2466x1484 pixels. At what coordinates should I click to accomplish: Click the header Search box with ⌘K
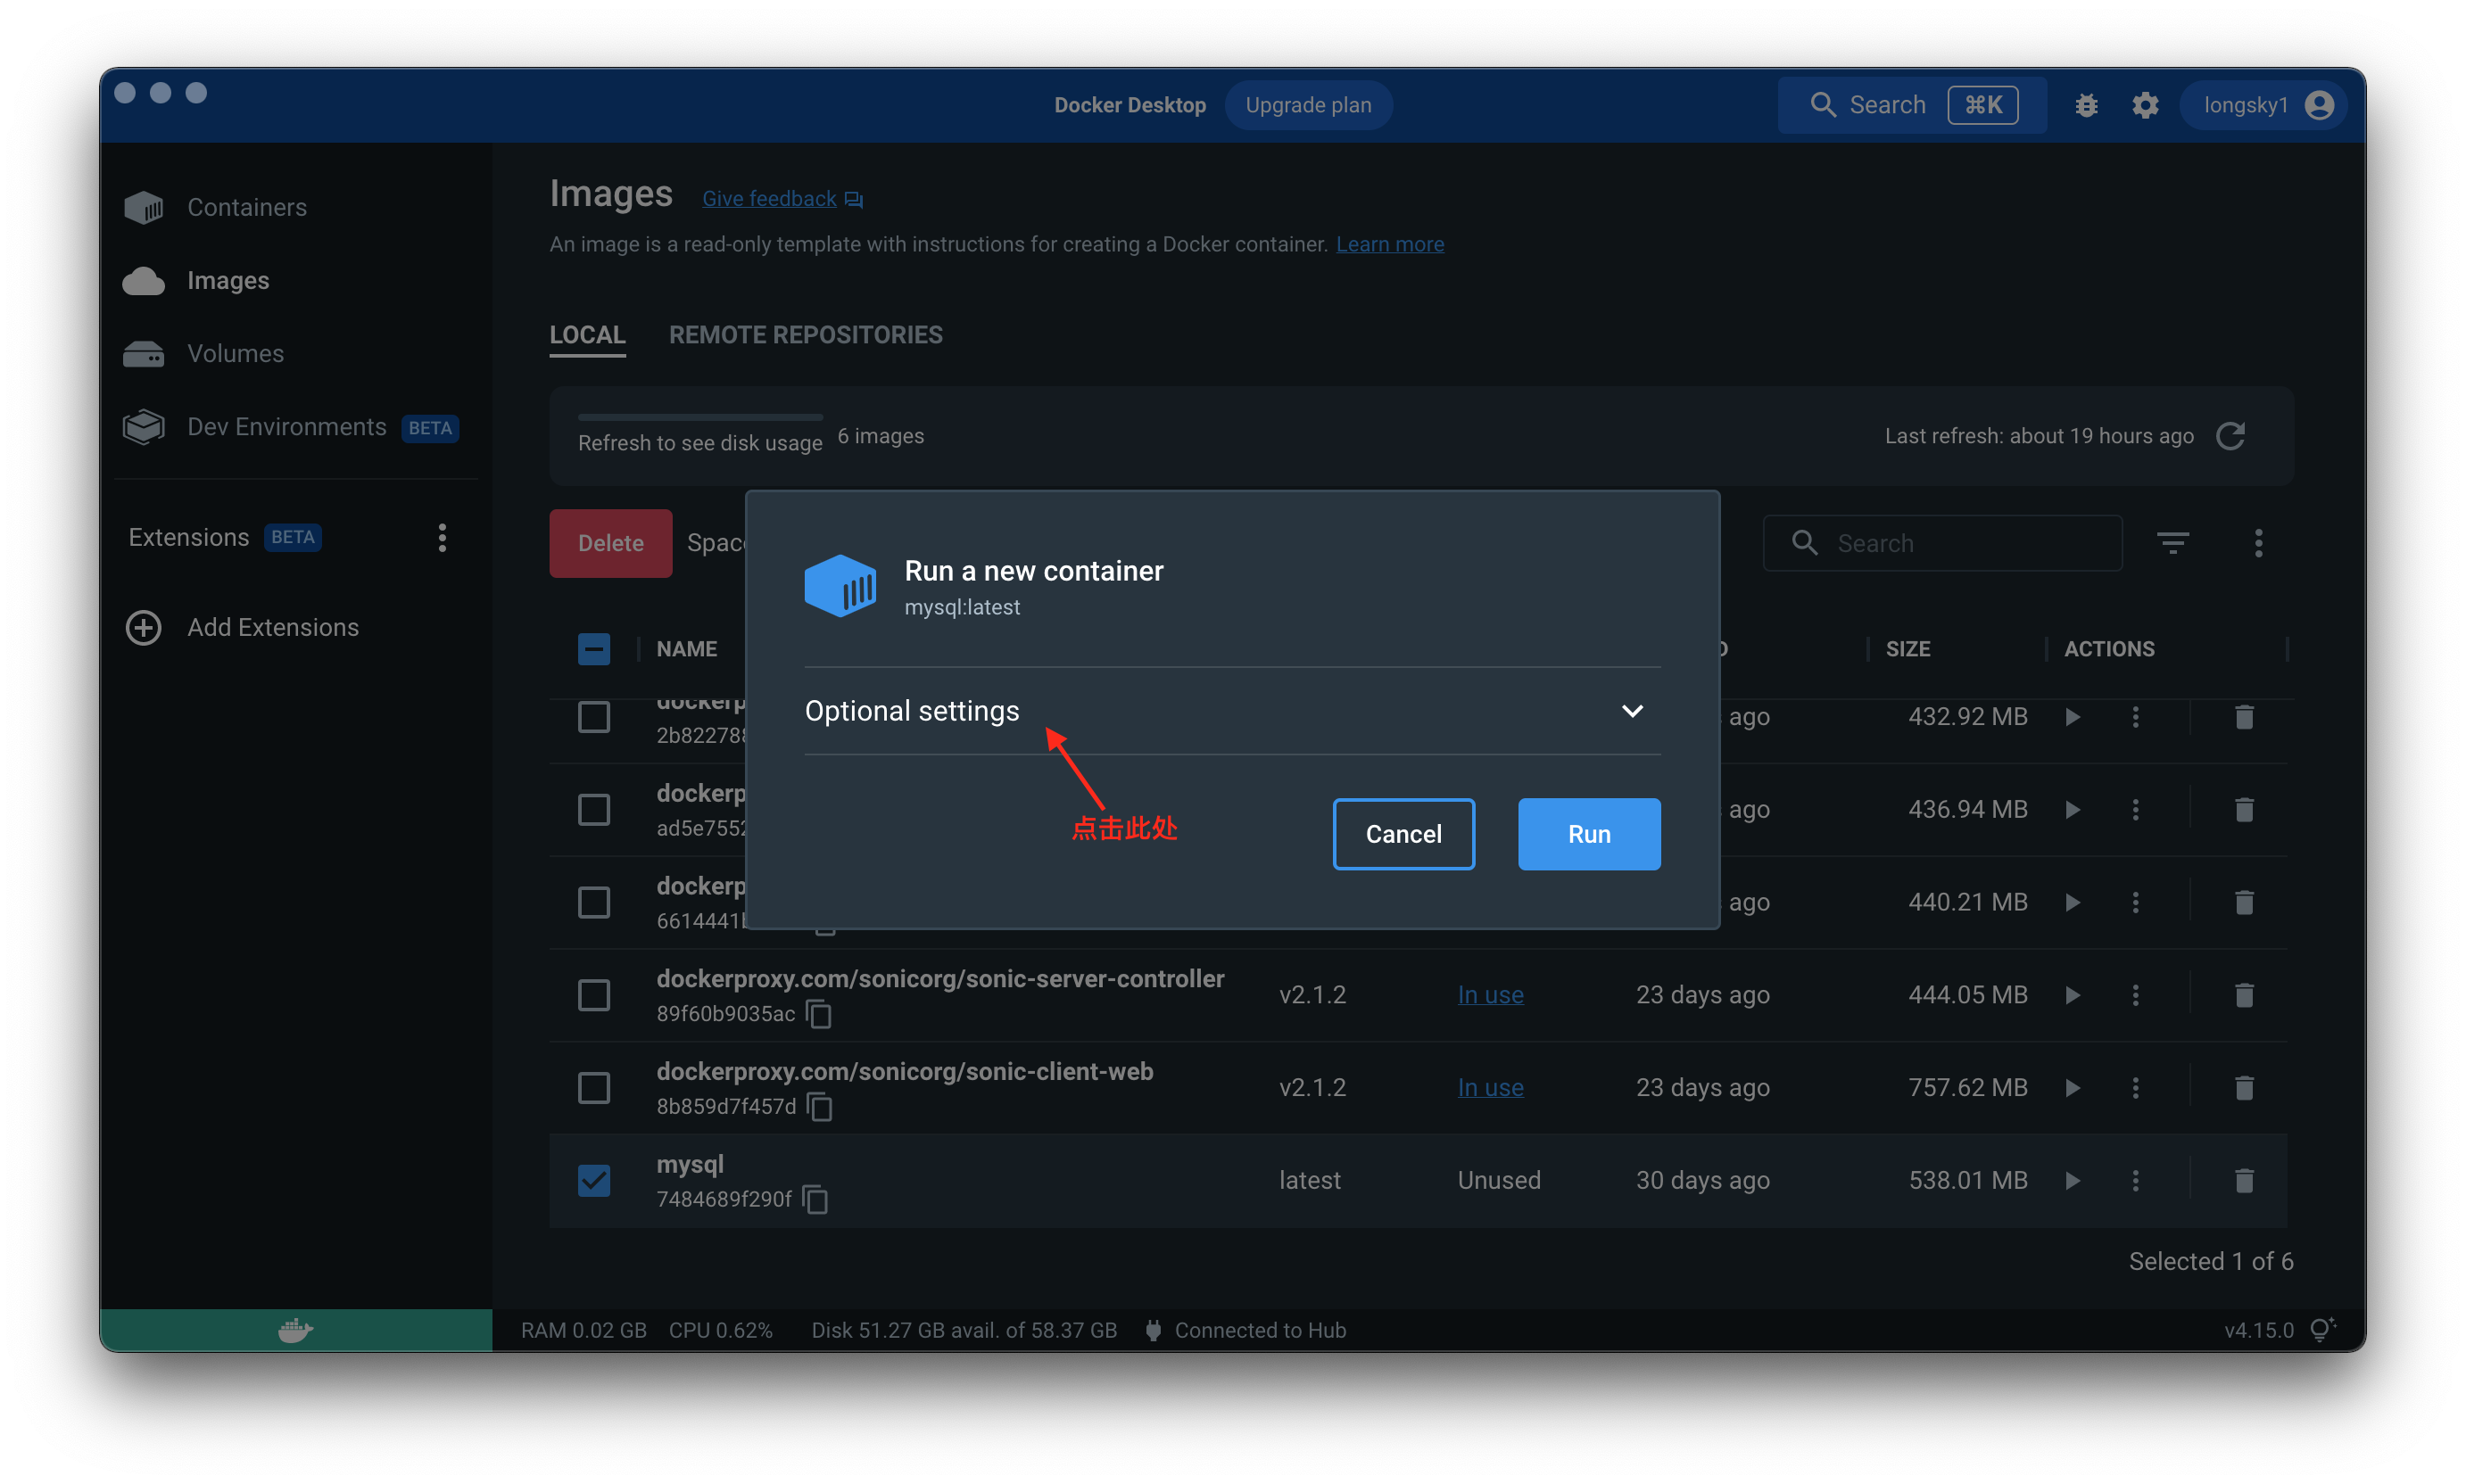(x=1911, y=105)
